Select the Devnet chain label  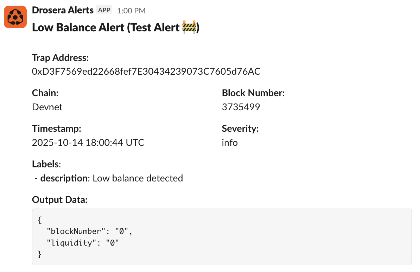(x=47, y=107)
